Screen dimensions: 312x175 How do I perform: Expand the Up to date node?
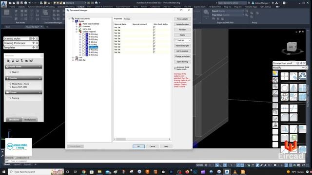(x=77, y=29)
